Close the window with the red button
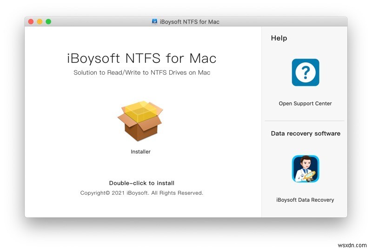This screenshot has width=372, height=250. pyautogui.click(x=31, y=21)
